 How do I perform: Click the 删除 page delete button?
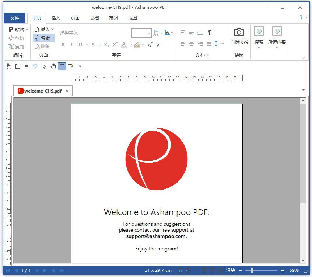[42, 46]
